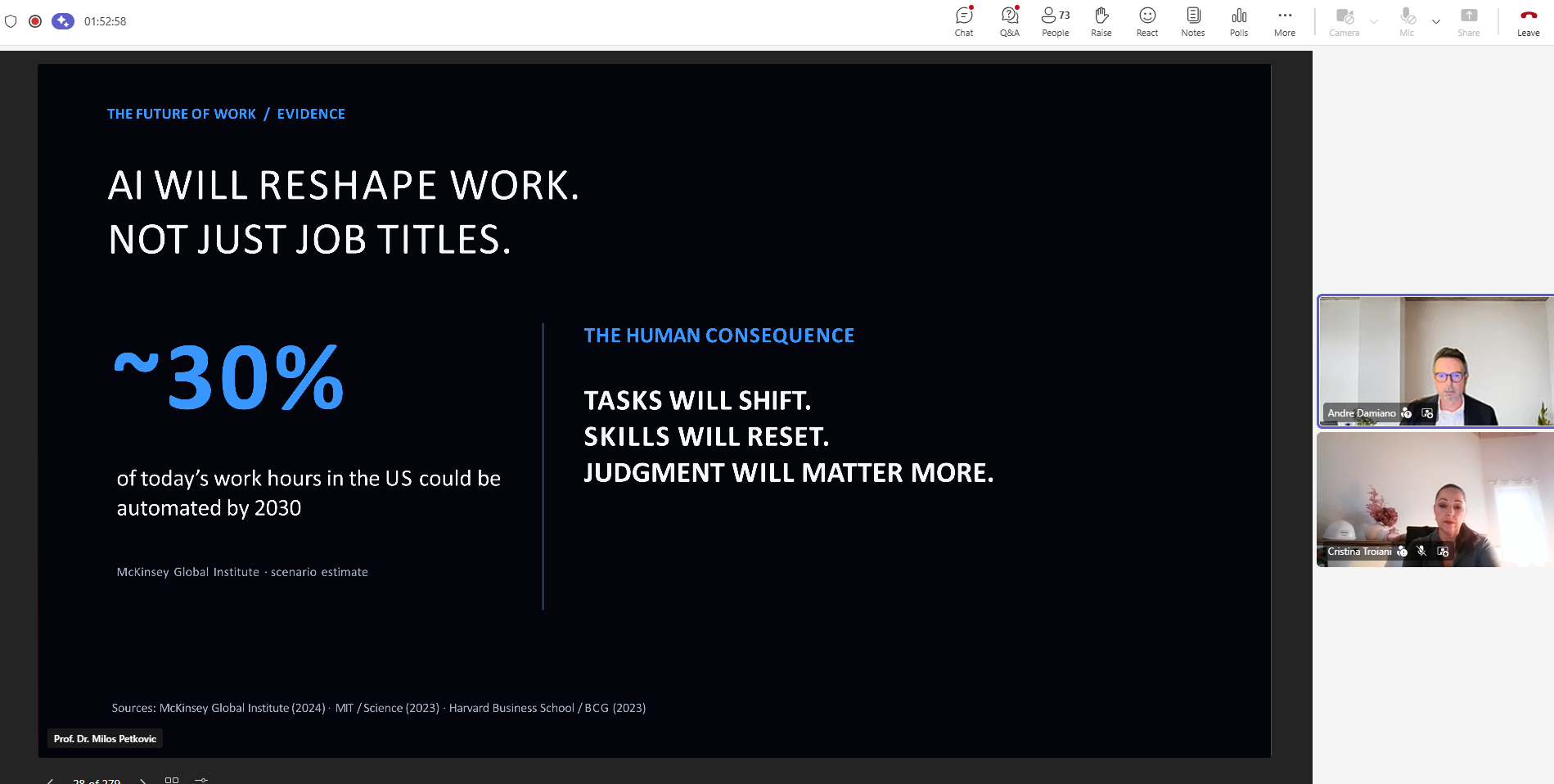Click Andre Damiano's role badge icon
This screenshot has height=784, width=1554.
[1407, 413]
